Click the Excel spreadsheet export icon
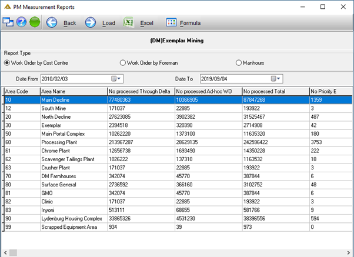 pyautogui.click(x=129, y=22)
